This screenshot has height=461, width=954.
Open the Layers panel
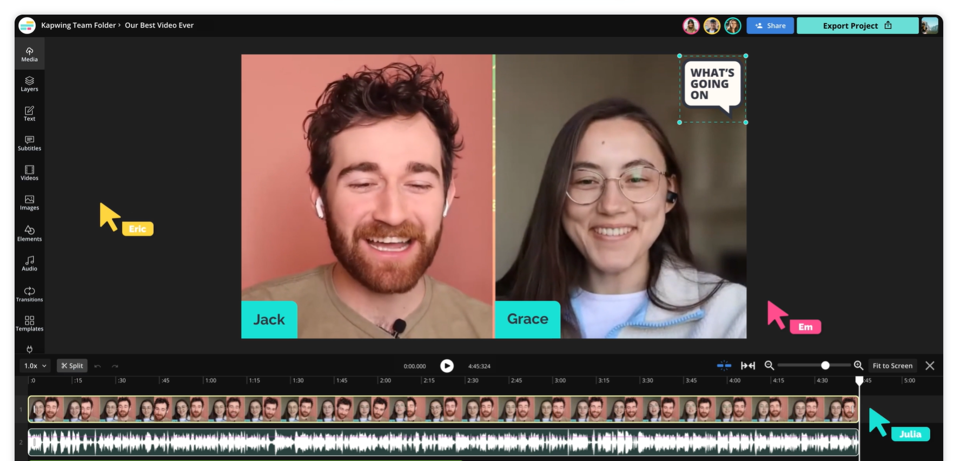pyautogui.click(x=29, y=84)
